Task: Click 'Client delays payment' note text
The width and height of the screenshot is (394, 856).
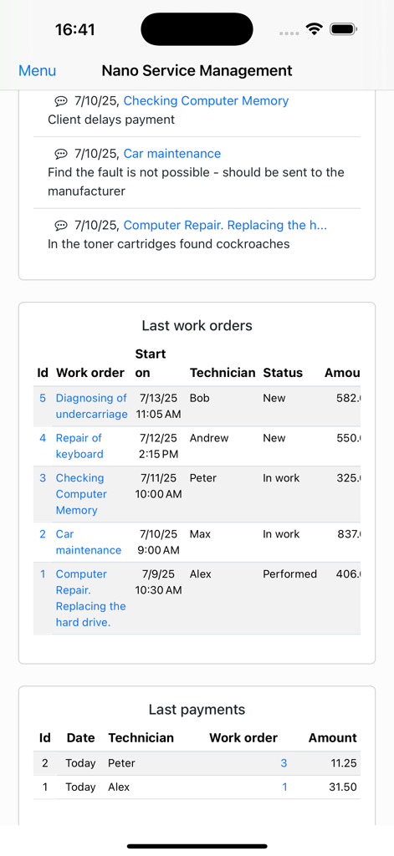Action: (111, 120)
